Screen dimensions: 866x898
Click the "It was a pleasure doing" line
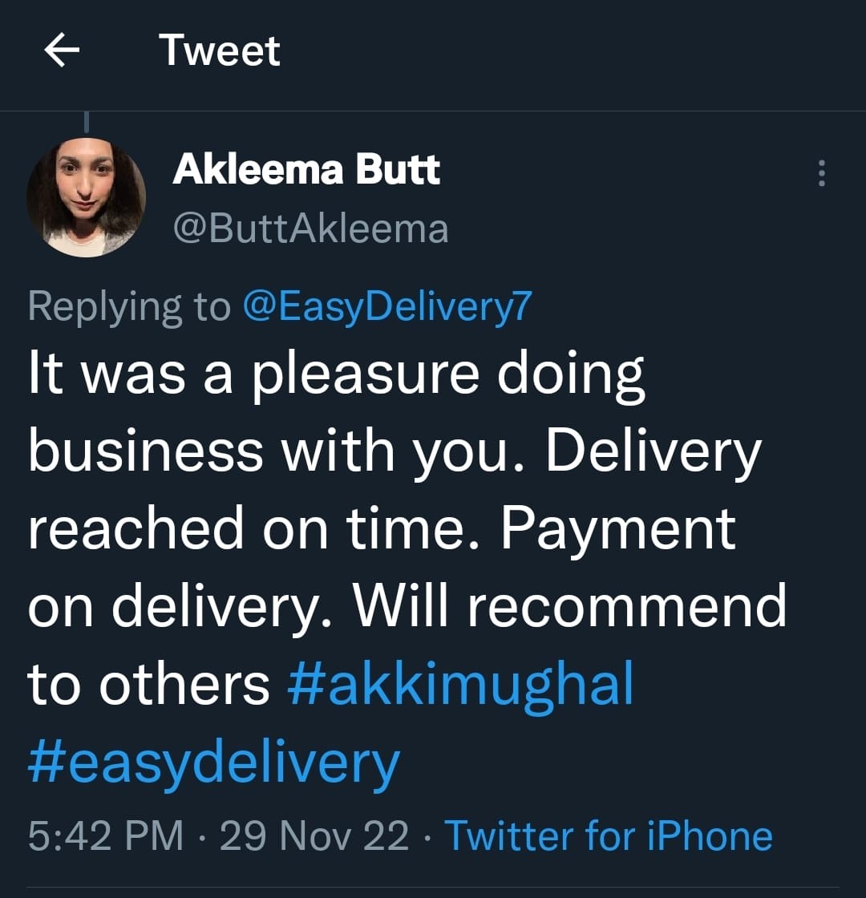point(337,375)
